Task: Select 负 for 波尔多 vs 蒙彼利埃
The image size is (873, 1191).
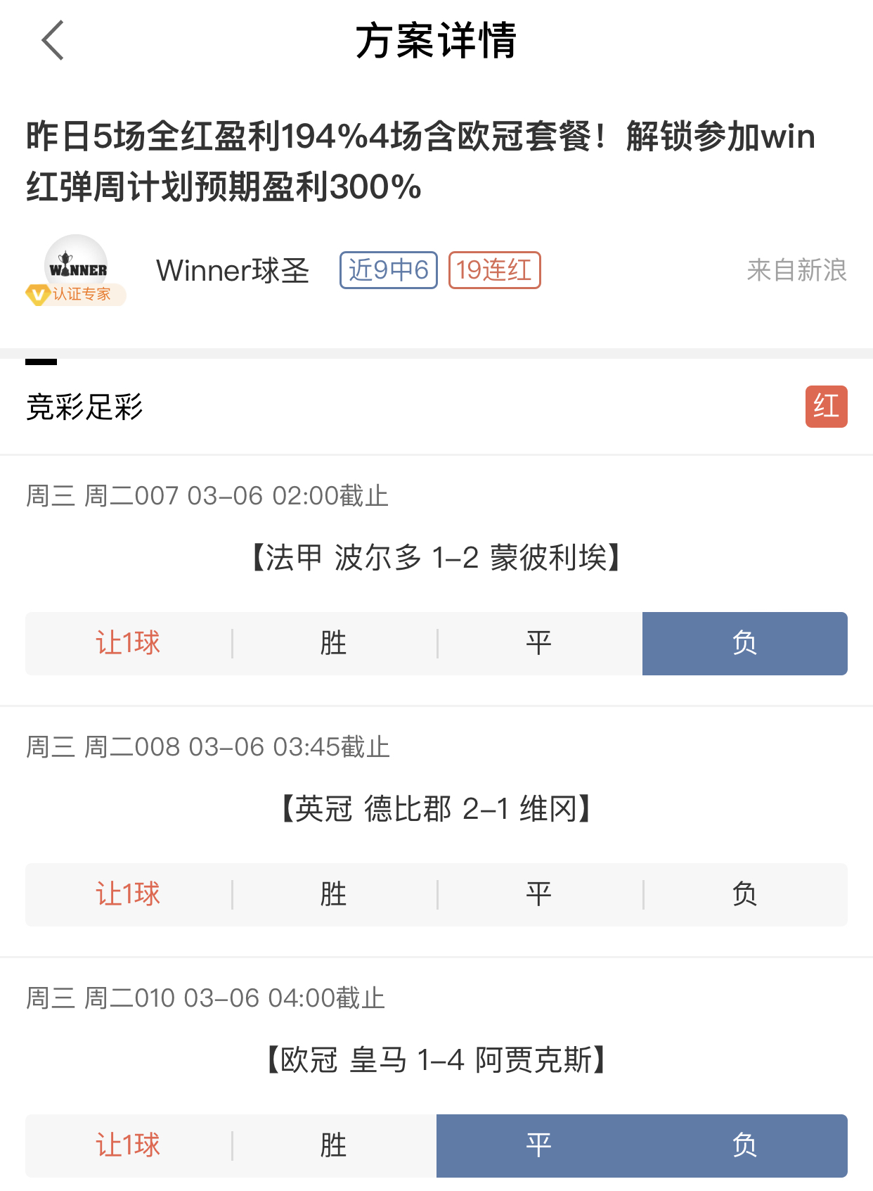Action: click(744, 644)
